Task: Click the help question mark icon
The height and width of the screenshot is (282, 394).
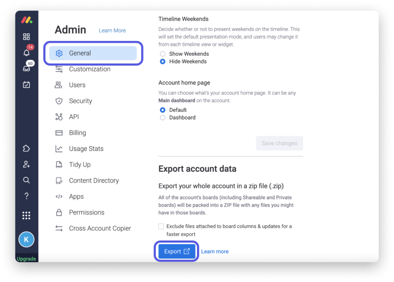Action: coord(26,196)
